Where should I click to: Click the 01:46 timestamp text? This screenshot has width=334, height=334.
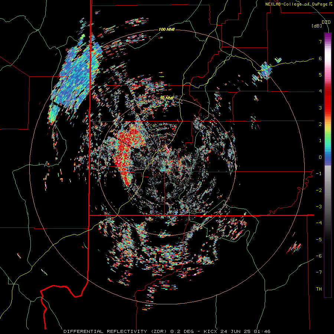coord(262,331)
